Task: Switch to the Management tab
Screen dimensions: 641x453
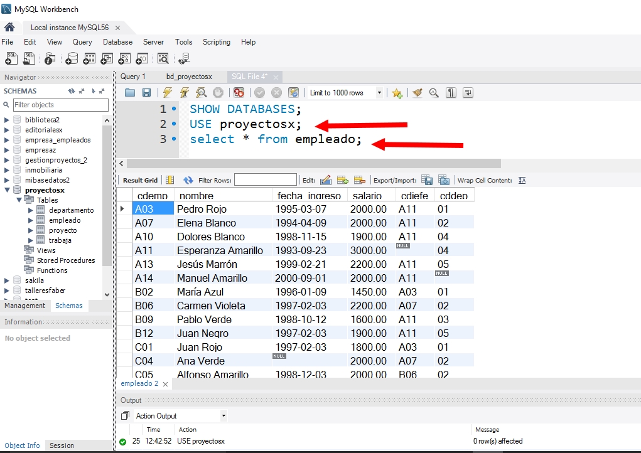Action: coord(25,306)
